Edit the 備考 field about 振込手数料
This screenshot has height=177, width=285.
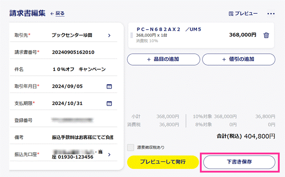coord(82,138)
